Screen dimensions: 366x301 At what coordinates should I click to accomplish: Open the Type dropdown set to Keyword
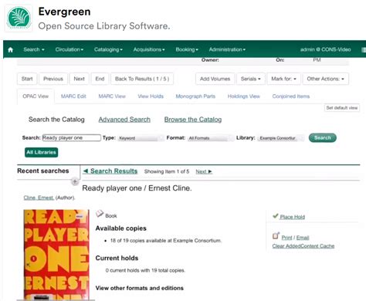(x=141, y=138)
